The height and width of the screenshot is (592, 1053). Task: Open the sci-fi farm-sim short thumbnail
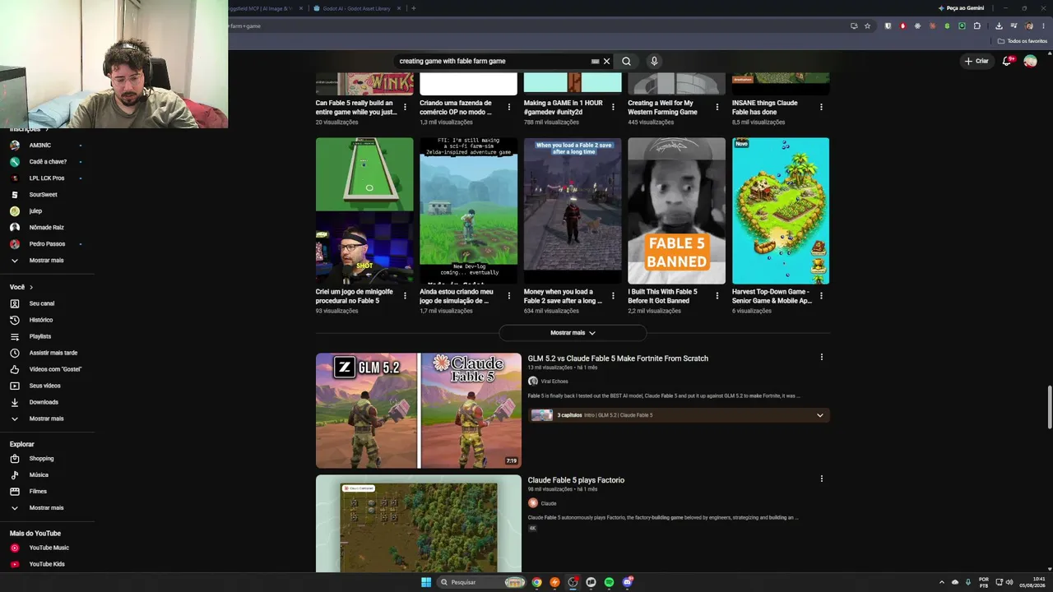coord(468,210)
